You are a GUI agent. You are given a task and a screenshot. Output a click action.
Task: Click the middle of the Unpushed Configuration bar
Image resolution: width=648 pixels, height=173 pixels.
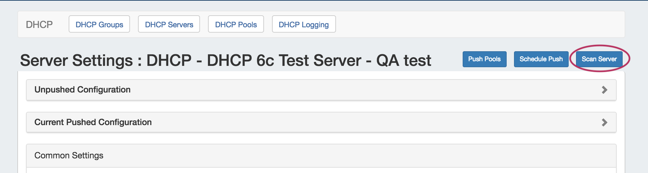click(321, 90)
